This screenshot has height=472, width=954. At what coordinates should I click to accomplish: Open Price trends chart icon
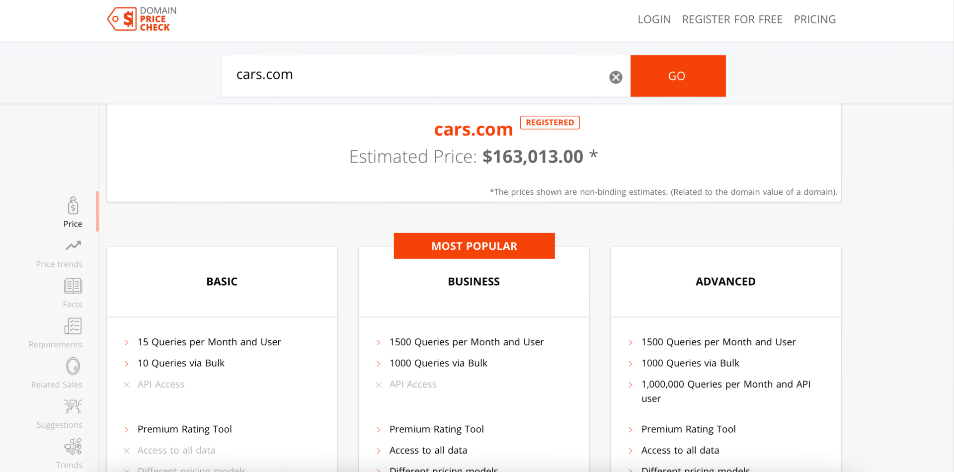[x=73, y=246]
